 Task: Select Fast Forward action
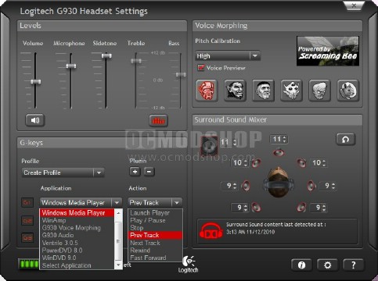coord(155,258)
